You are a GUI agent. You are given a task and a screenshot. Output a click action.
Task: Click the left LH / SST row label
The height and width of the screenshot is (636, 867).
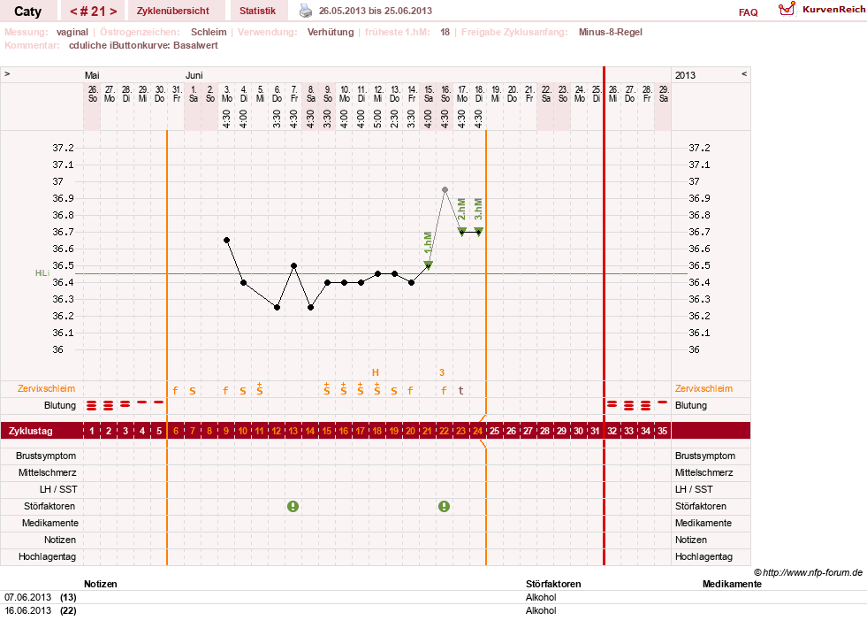[x=58, y=489]
